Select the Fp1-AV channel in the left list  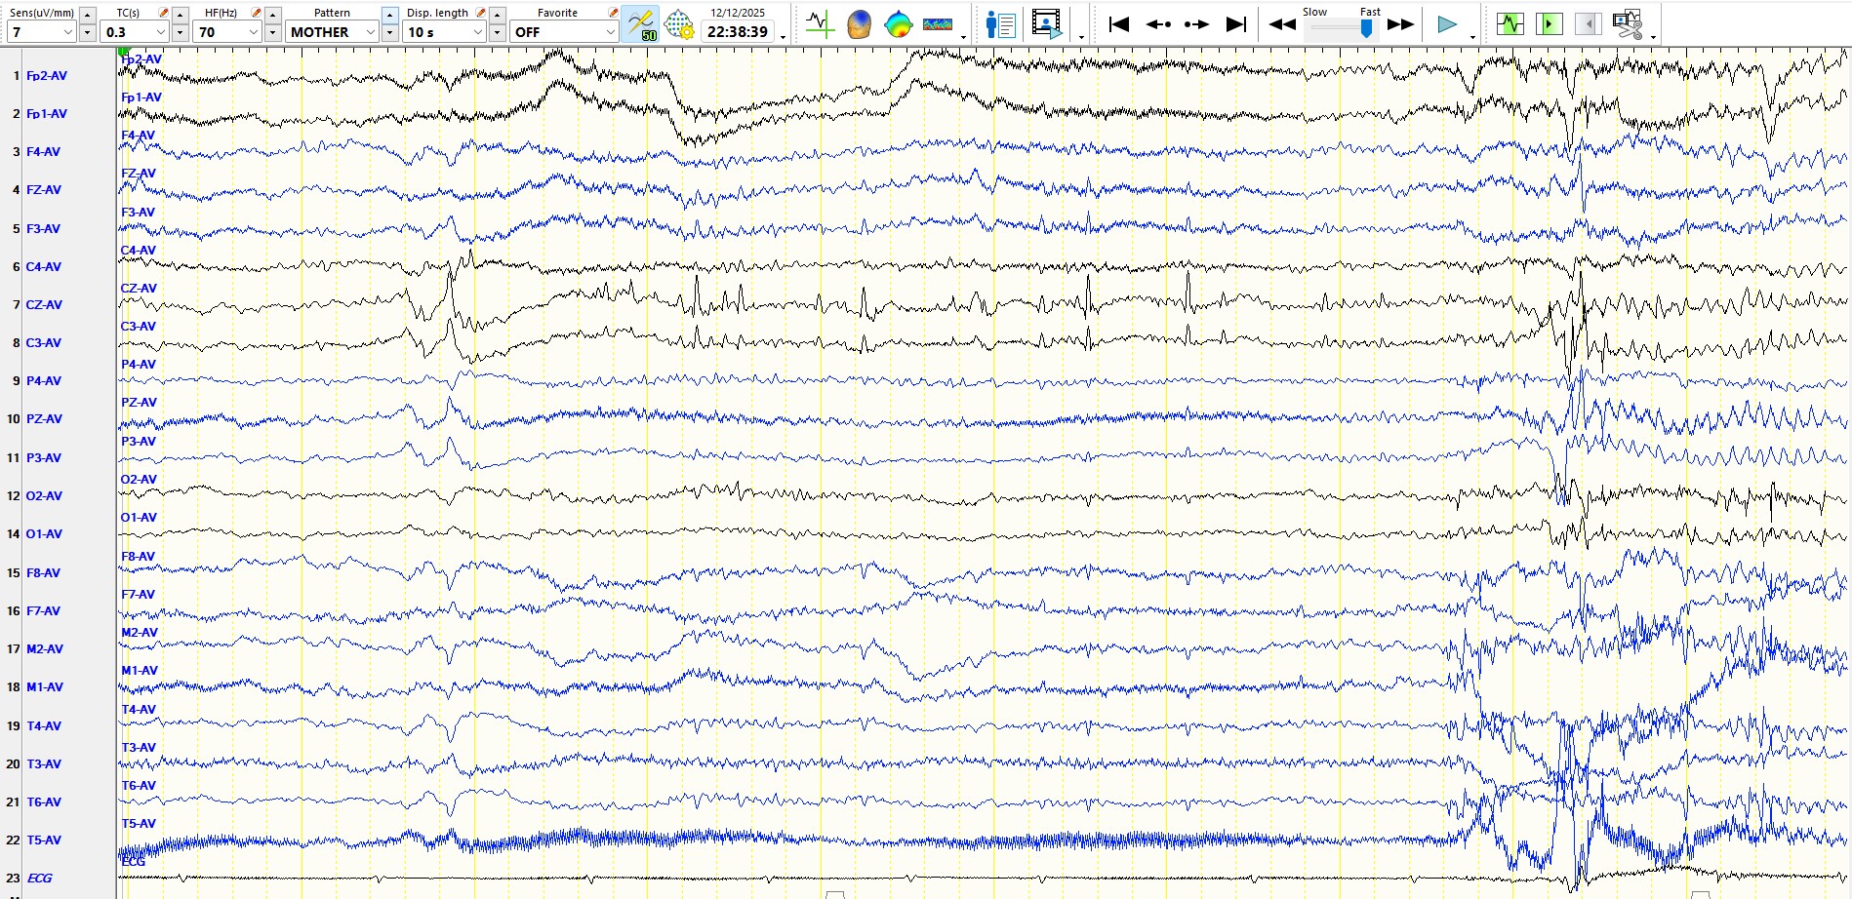(47, 114)
